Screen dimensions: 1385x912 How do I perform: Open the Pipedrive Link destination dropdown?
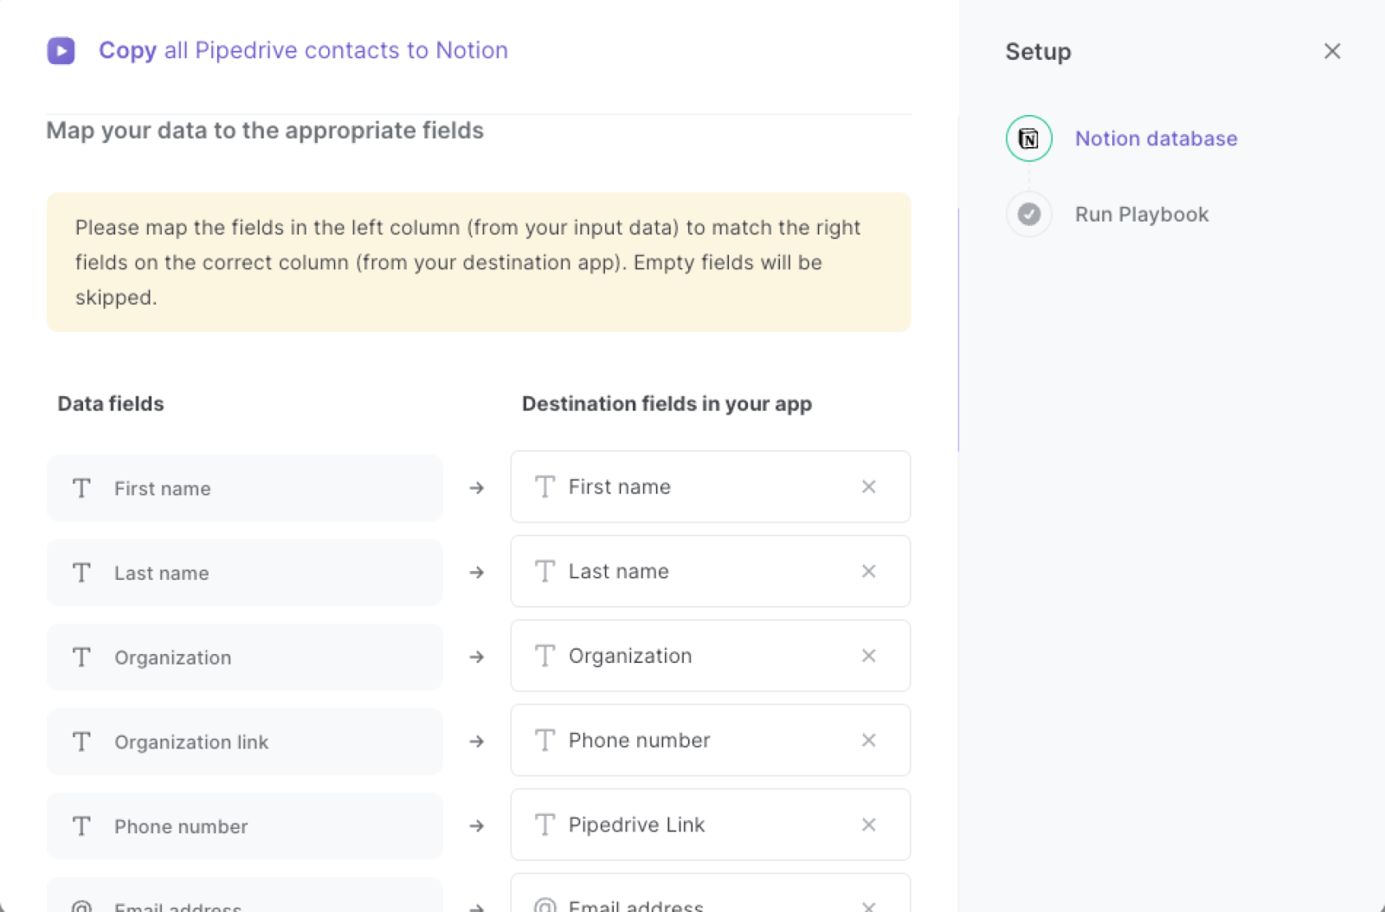710,825
